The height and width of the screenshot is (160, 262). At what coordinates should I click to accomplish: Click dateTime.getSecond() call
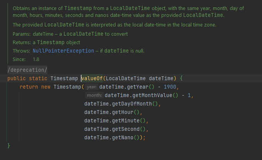(x=115, y=129)
